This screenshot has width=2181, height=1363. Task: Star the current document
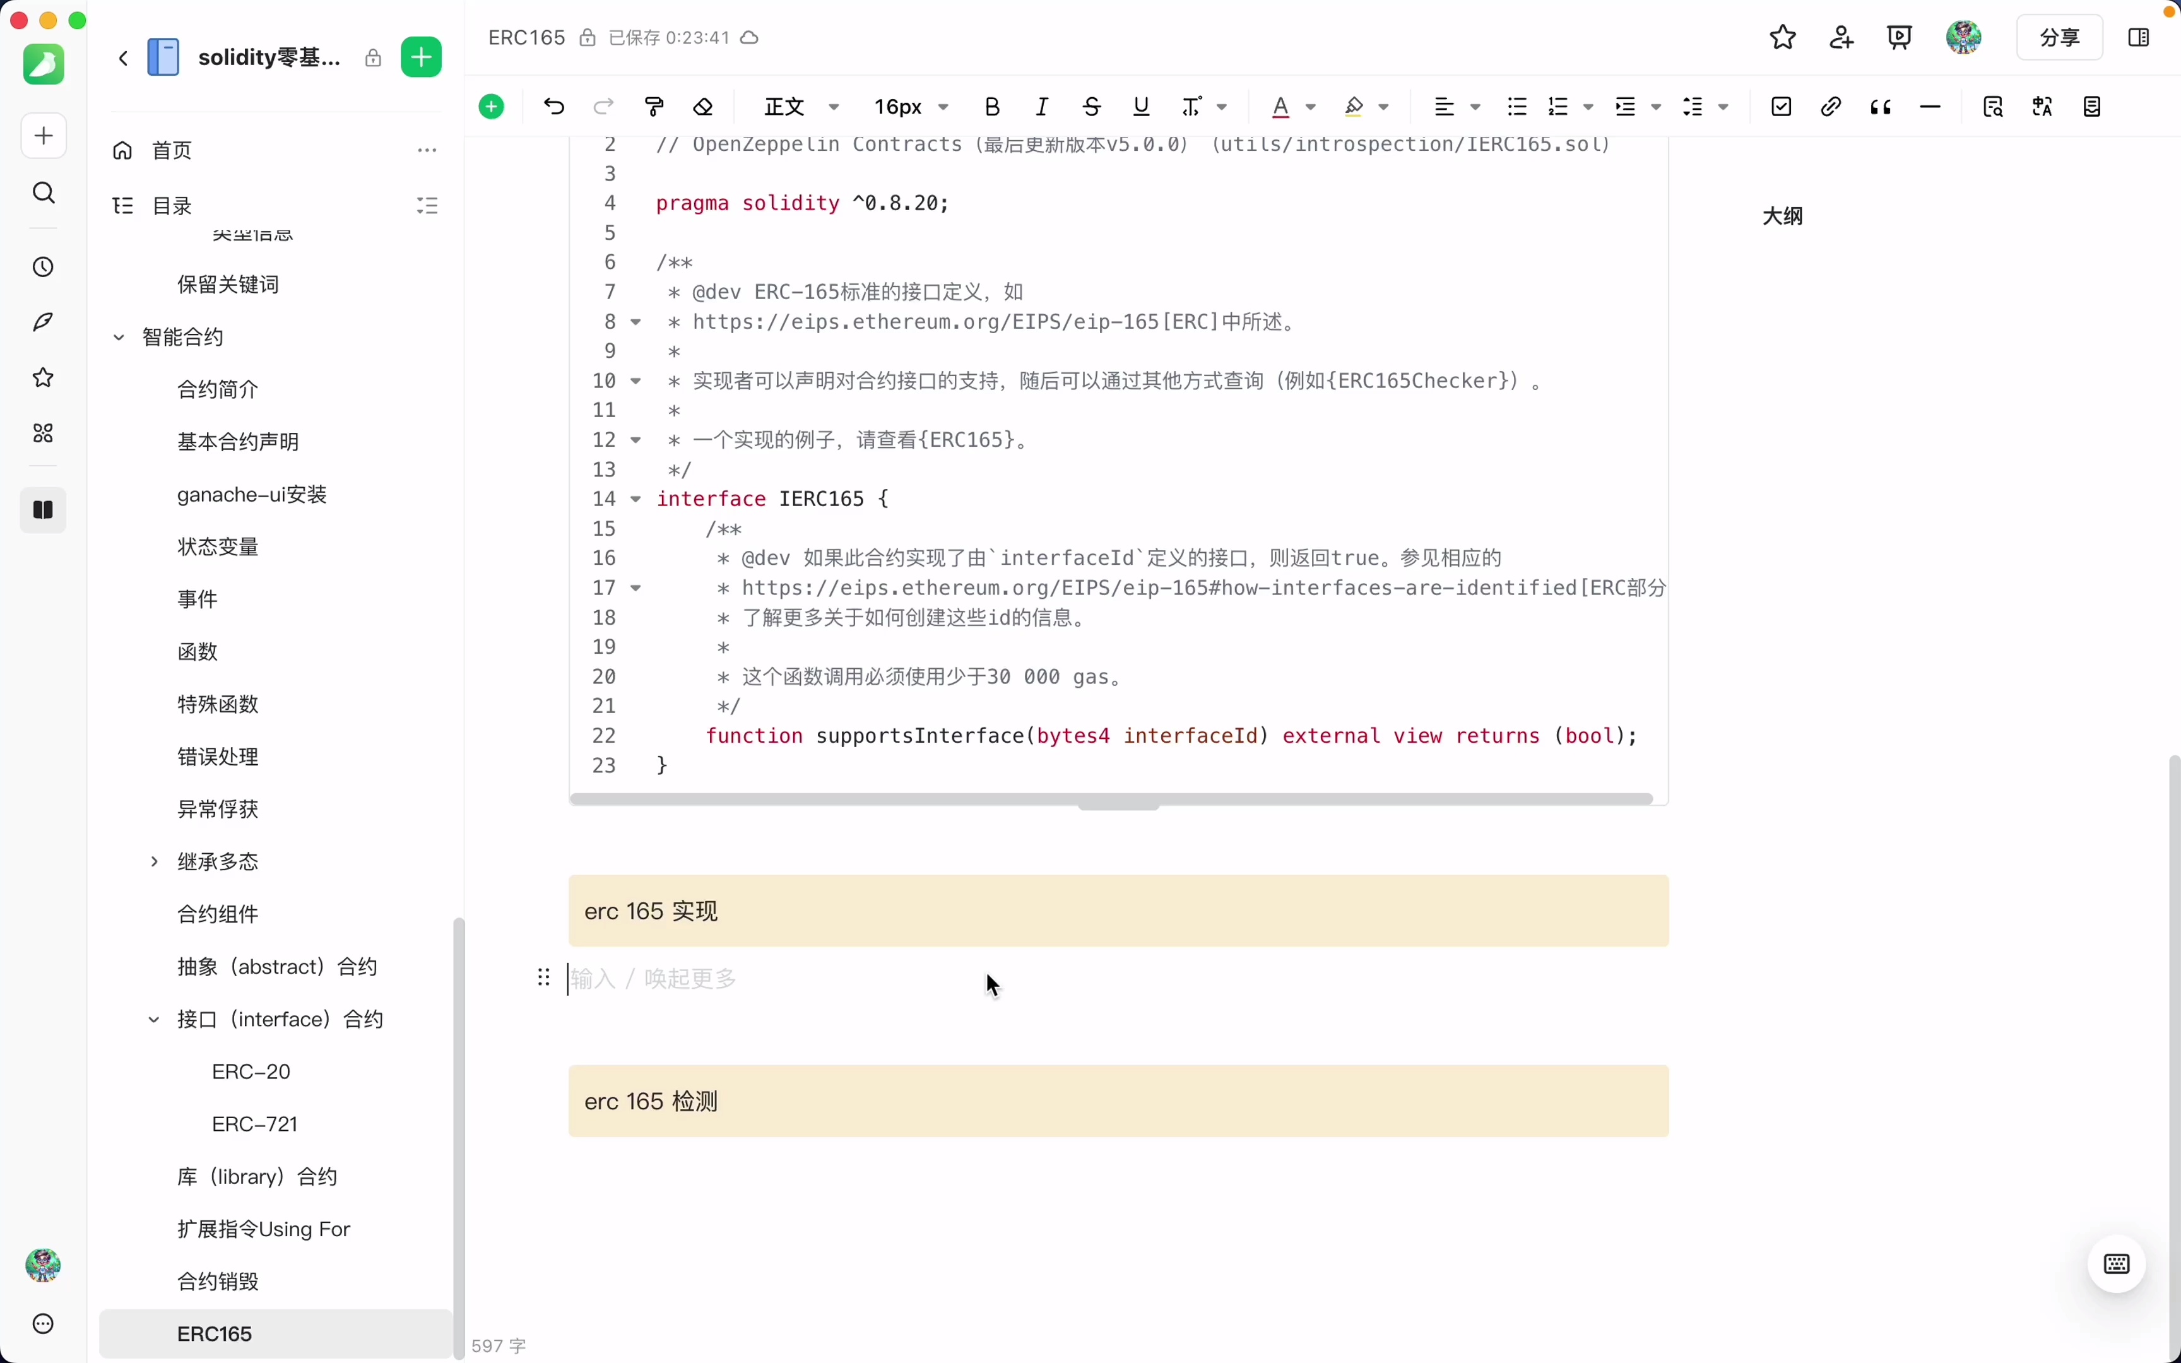coord(1782,37)
